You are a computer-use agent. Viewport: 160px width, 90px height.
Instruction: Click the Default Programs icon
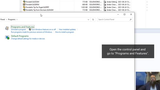(x=7, y=37)
